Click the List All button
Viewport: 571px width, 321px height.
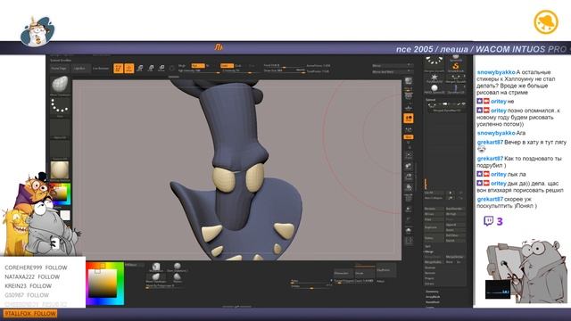[434, 193]
